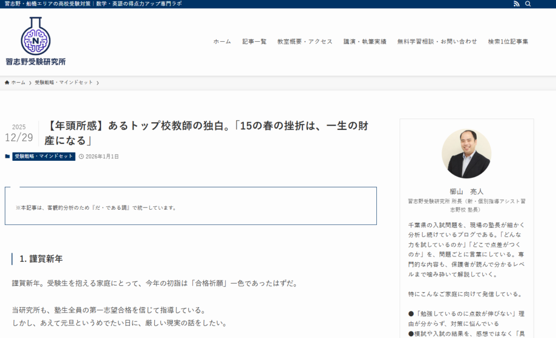Click the ホーム breadcrumb link

coord(18,83)
